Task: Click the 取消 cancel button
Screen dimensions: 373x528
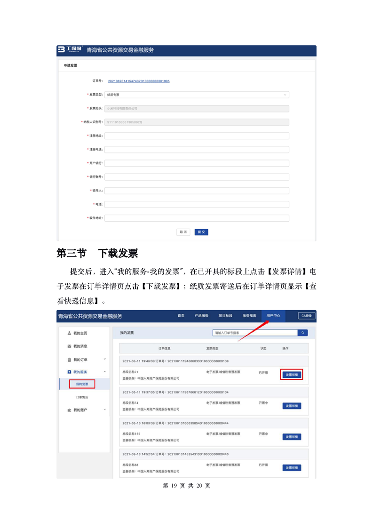Action: pos(183,232)
